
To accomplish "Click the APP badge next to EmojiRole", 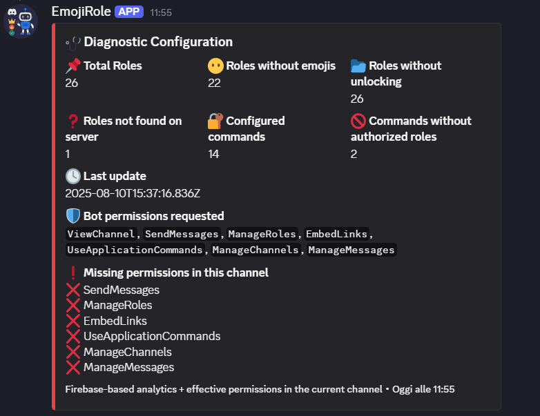I will [x=129, y=12].
